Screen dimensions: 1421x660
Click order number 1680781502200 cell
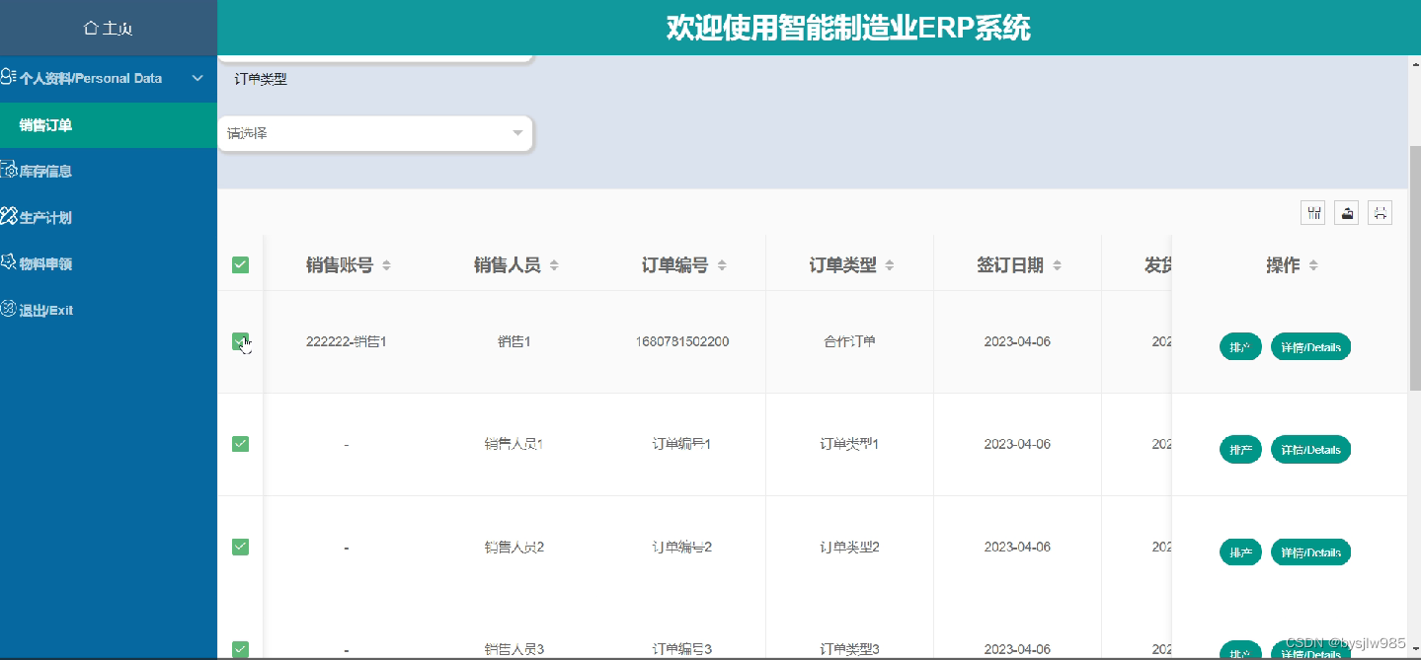point(682,341)
